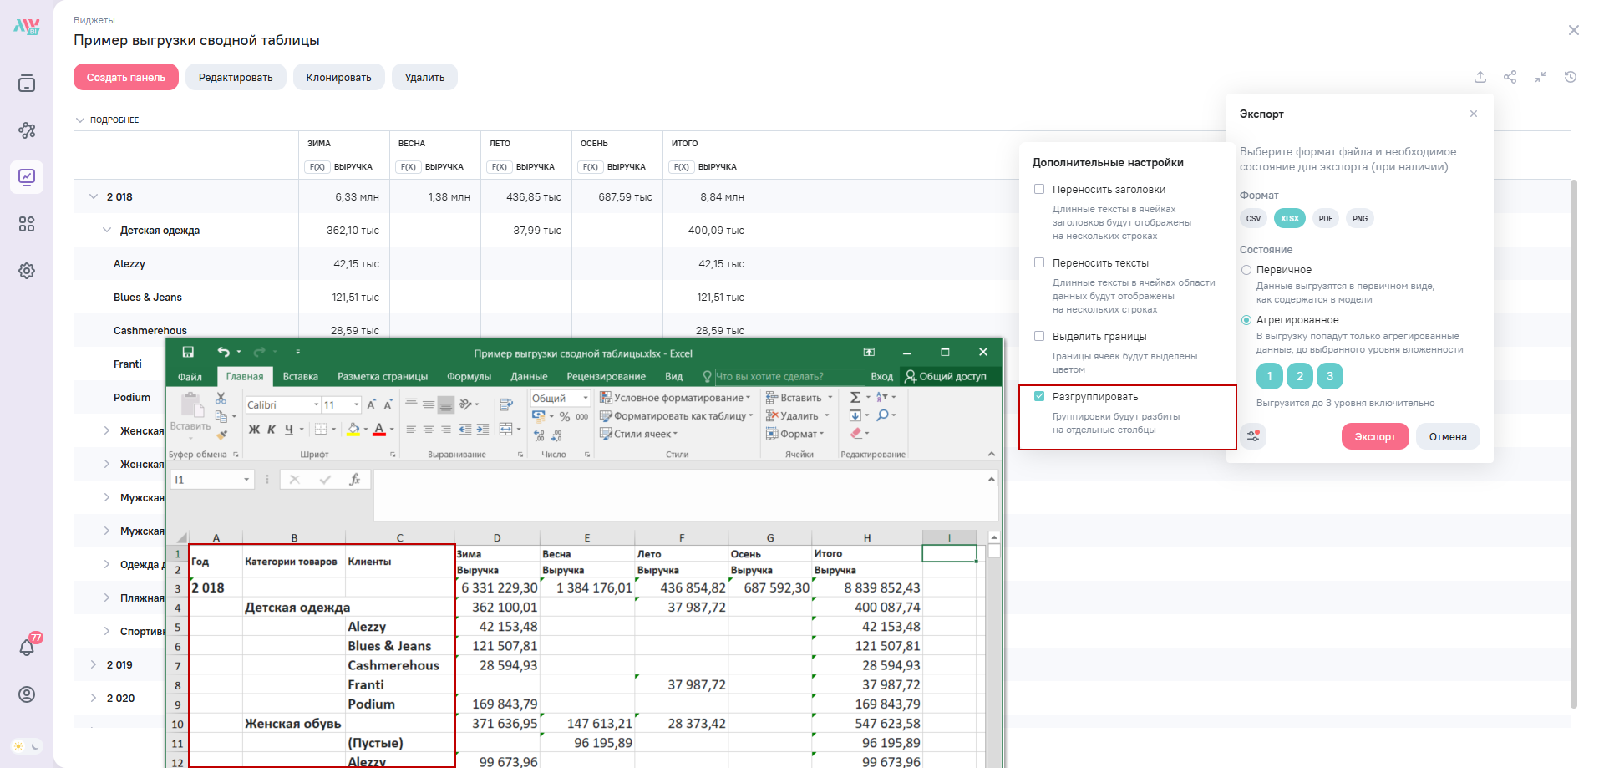The width and height of the screenshot is (1604, 768).
Task: Click the additional settings sliders icon
Action: (x=1253, y=436)
